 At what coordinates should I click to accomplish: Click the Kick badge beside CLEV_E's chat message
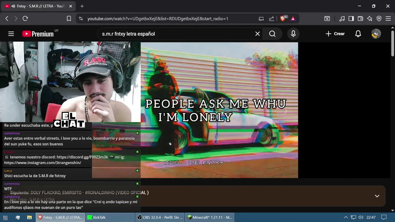point(137,171)
